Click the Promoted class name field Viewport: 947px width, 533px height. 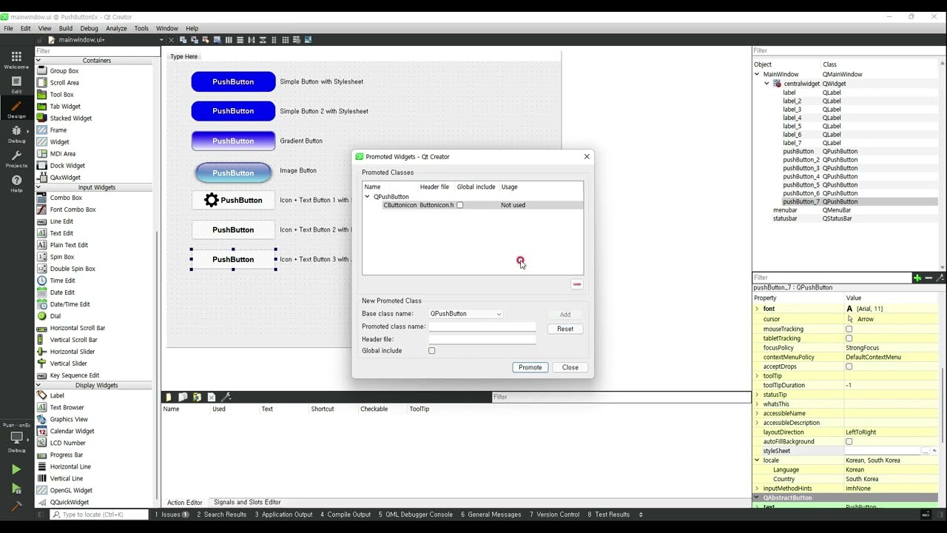point(482,326)
